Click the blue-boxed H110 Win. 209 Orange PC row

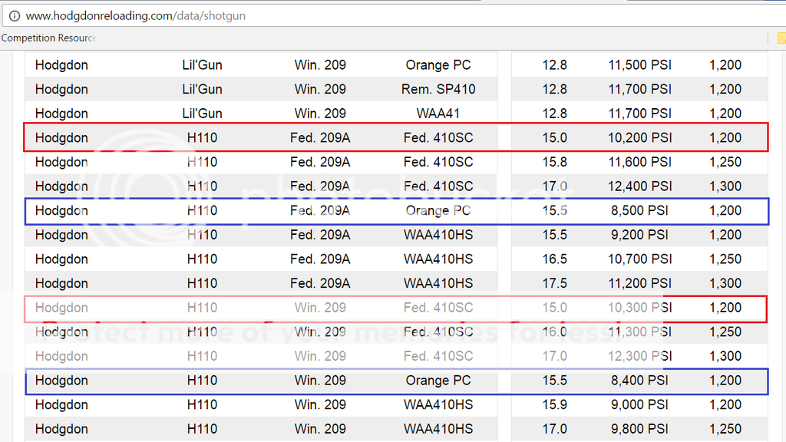393,380
